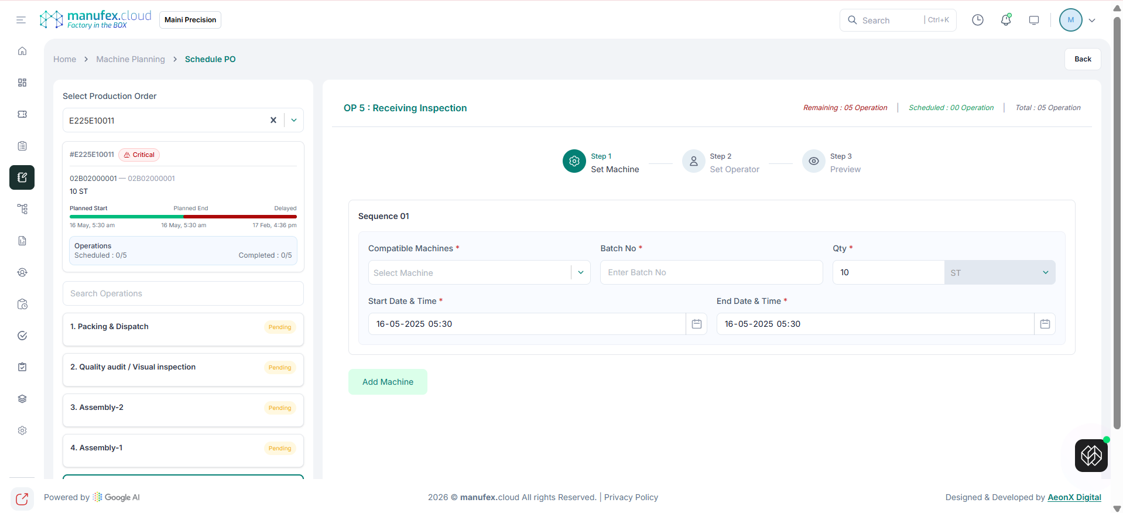The height and width of the screenshot is (513, 1123).
Task: Open the floating AI assistant icon
Action: (x=1091, y=456)
